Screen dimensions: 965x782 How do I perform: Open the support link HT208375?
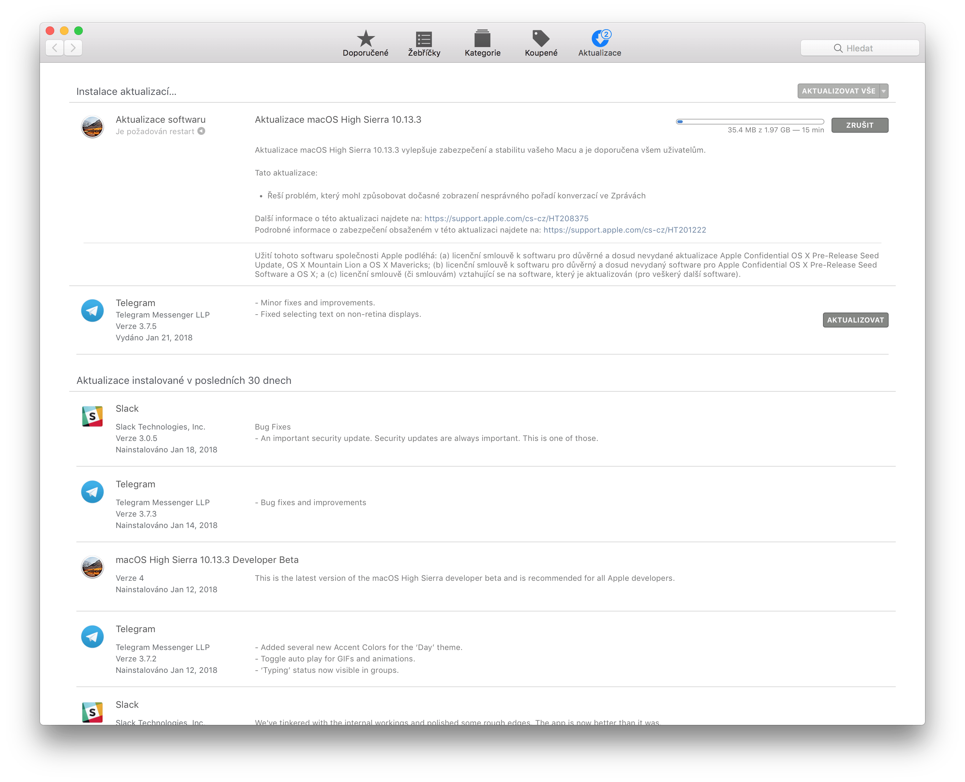tap(506, 218)
